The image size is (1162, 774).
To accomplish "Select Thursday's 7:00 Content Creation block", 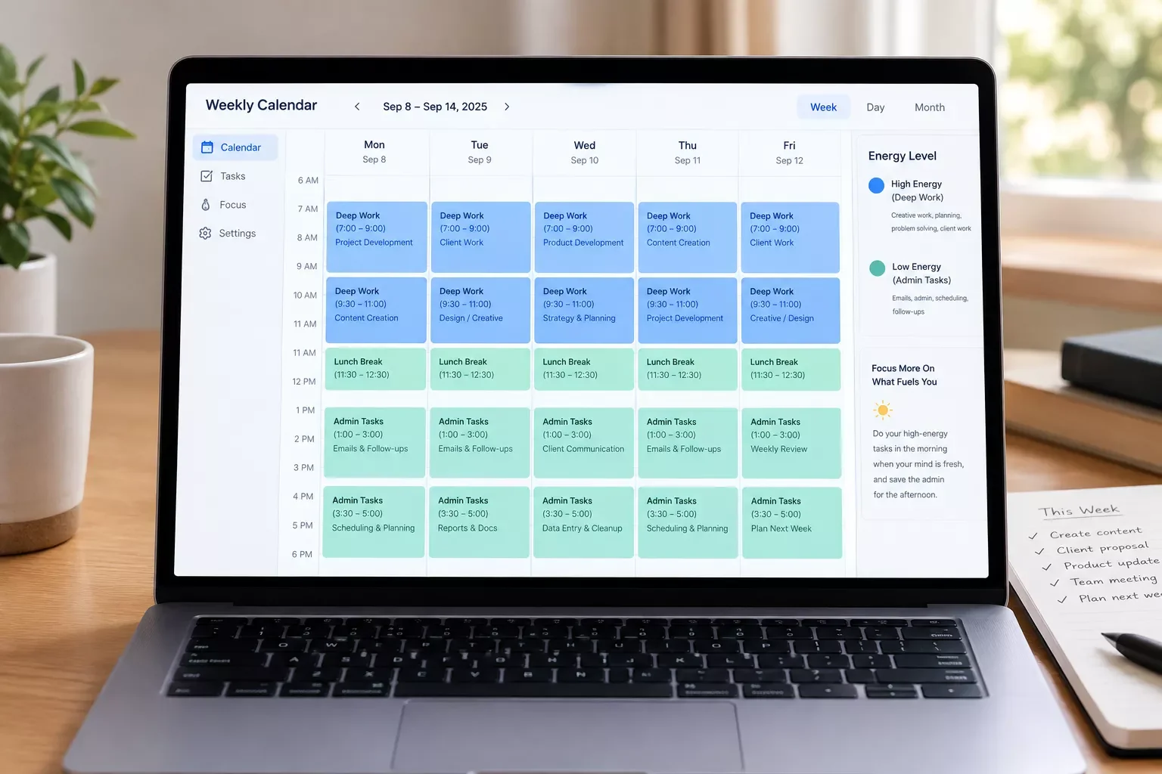I will (688, 237).
